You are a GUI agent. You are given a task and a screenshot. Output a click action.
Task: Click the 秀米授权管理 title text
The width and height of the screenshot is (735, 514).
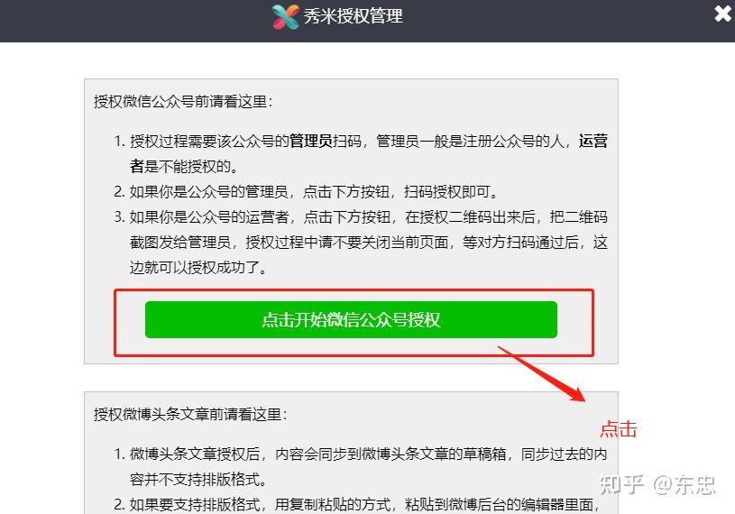353,16
